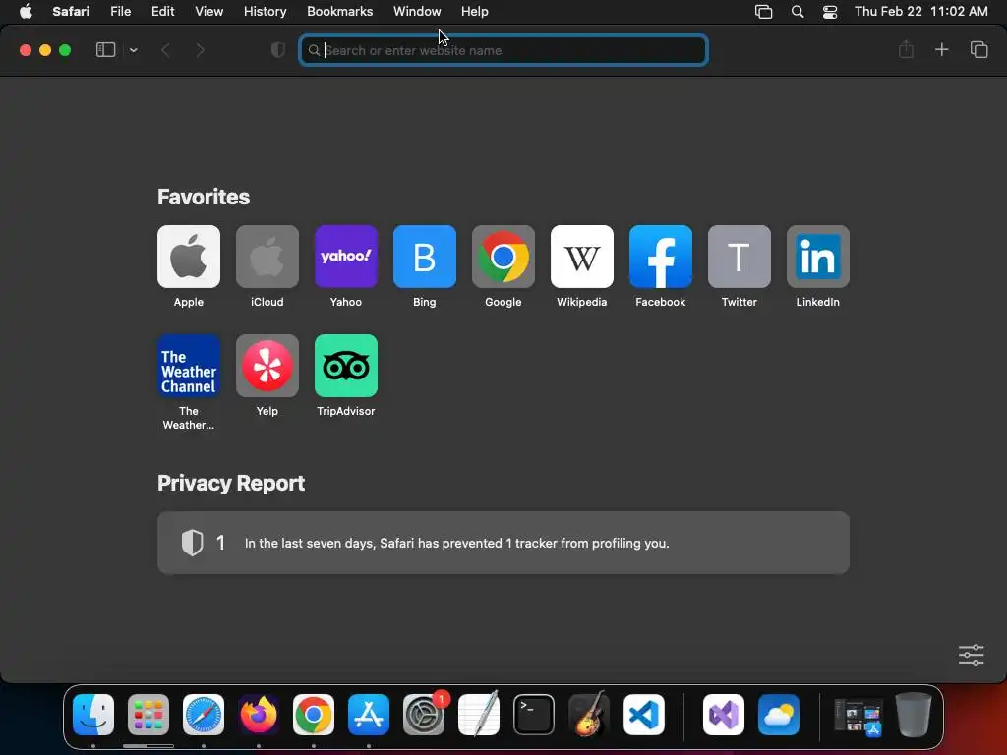1007x755 pixels.
Task: Show the Safari sidebar
Action: coord(105,49)
